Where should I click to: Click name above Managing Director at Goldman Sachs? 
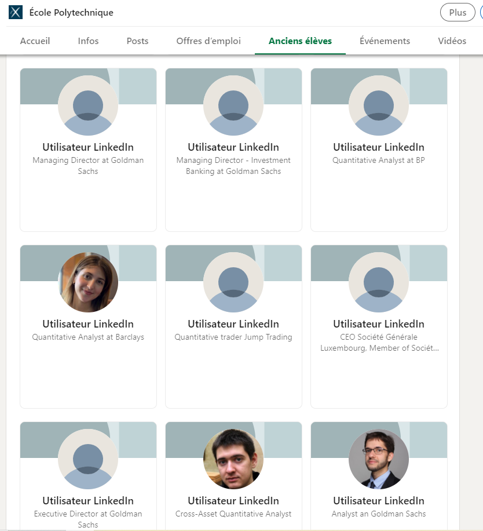88,147
